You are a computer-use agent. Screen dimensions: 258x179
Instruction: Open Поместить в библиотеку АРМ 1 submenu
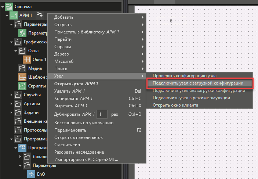[97, 32]
